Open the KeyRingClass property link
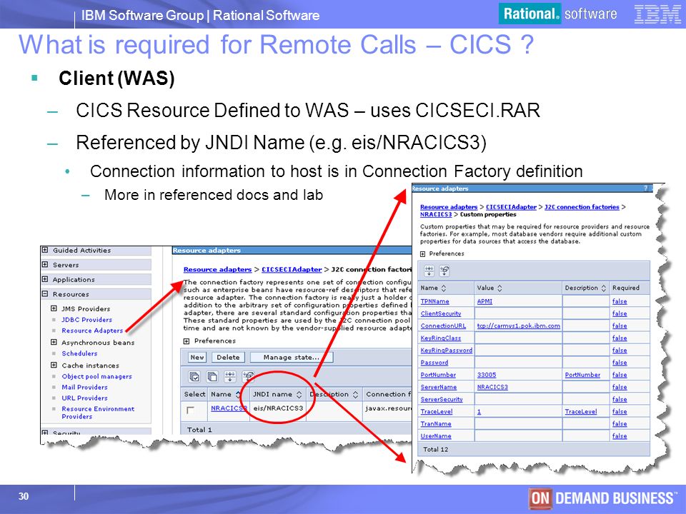 click(x=441, y=338)
